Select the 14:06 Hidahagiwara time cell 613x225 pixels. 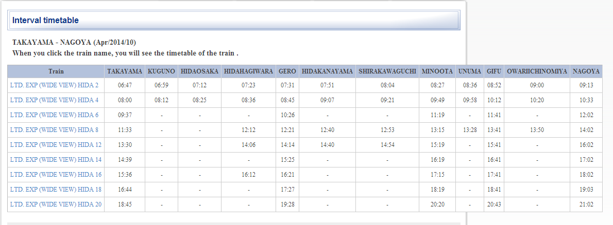click(x=248, y=145)
